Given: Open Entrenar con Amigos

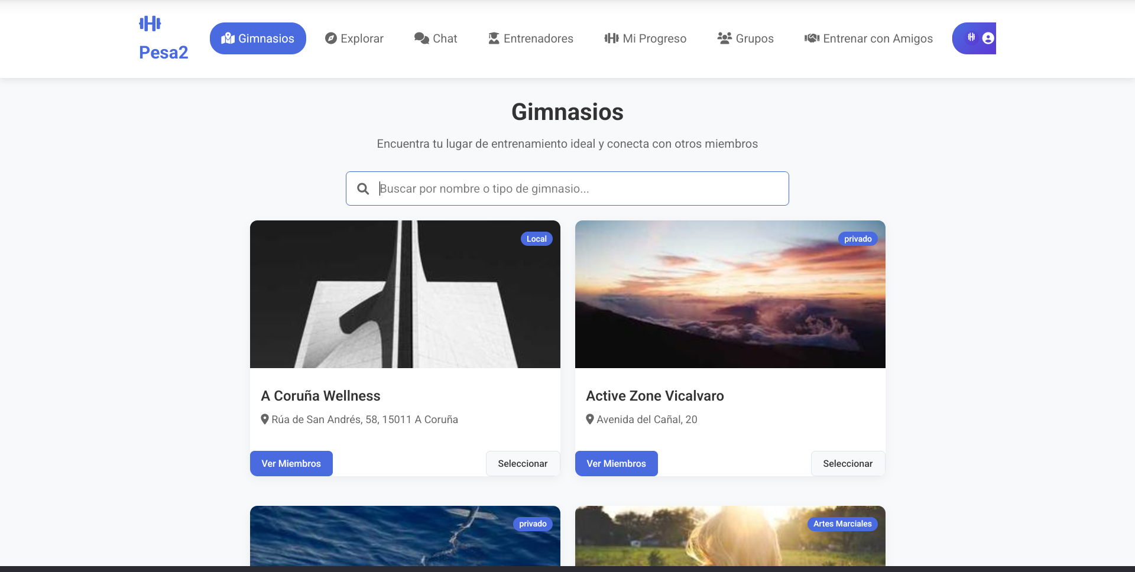Looking at the screenshot, I should click(x=868, y=38).
